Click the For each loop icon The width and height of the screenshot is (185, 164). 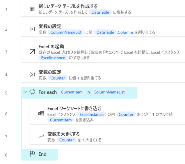(x=32, y=92)
